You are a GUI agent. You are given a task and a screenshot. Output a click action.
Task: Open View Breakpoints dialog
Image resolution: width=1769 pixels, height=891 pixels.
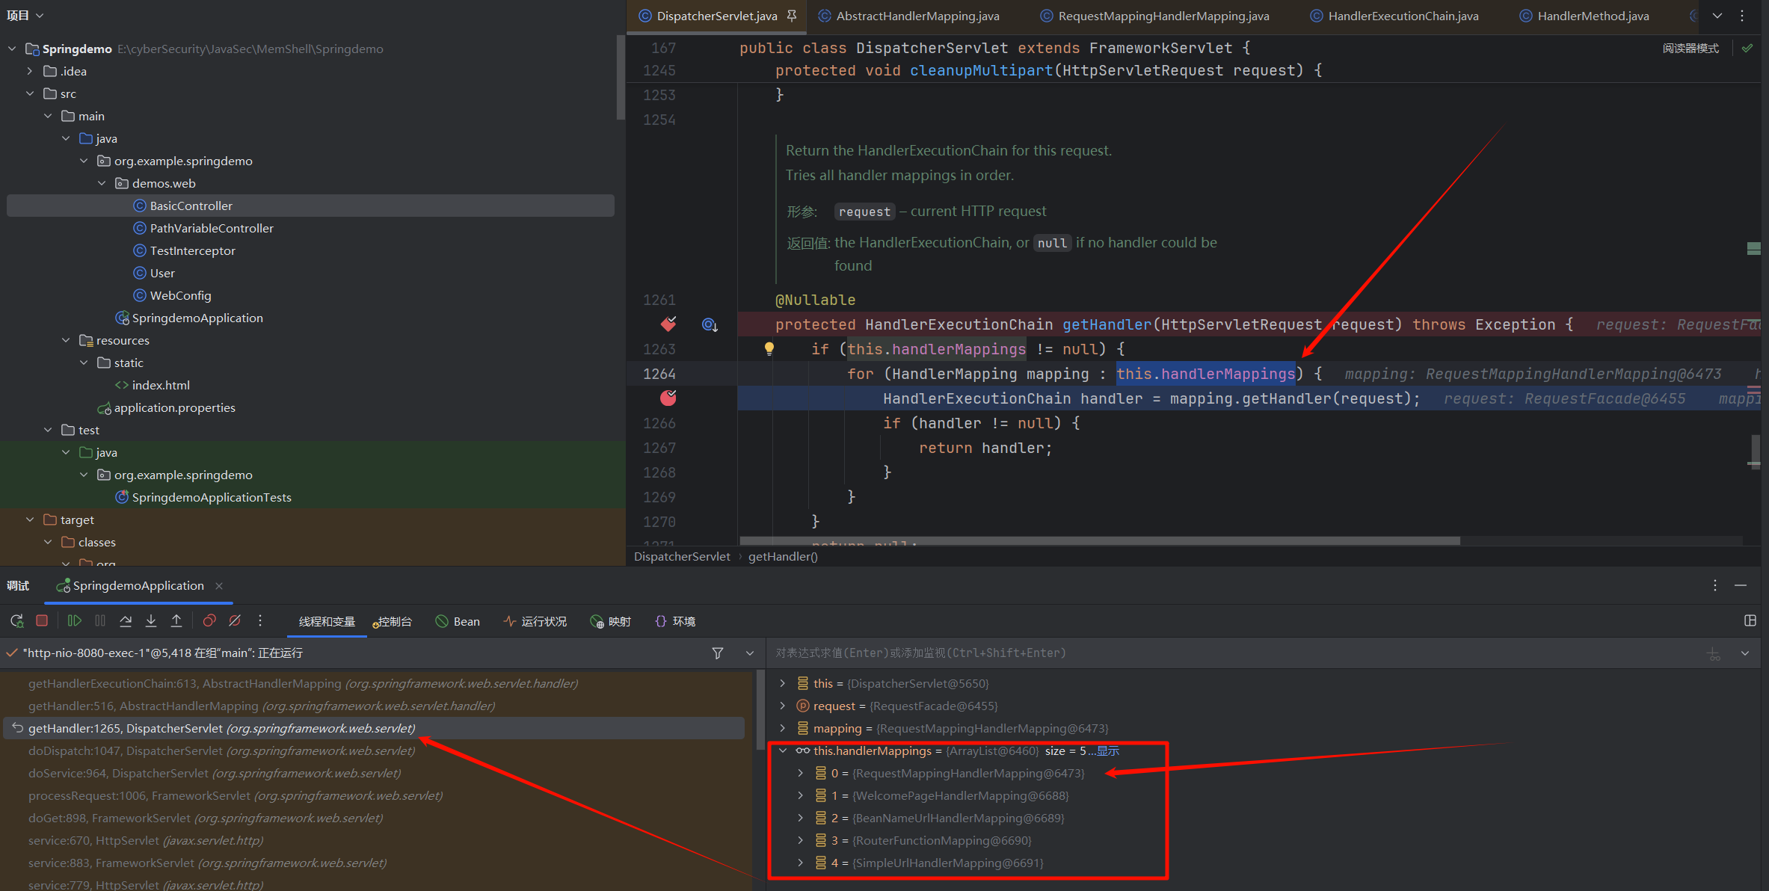point(209,620)
